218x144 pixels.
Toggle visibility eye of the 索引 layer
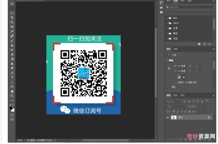pyautogui.click(x=168, y=118)
